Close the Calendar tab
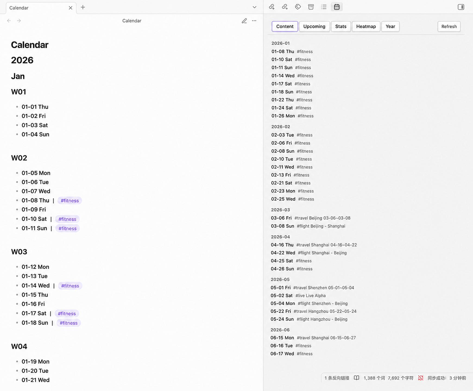The width and height of the screenshot is (473, 391). pos(70,8)
